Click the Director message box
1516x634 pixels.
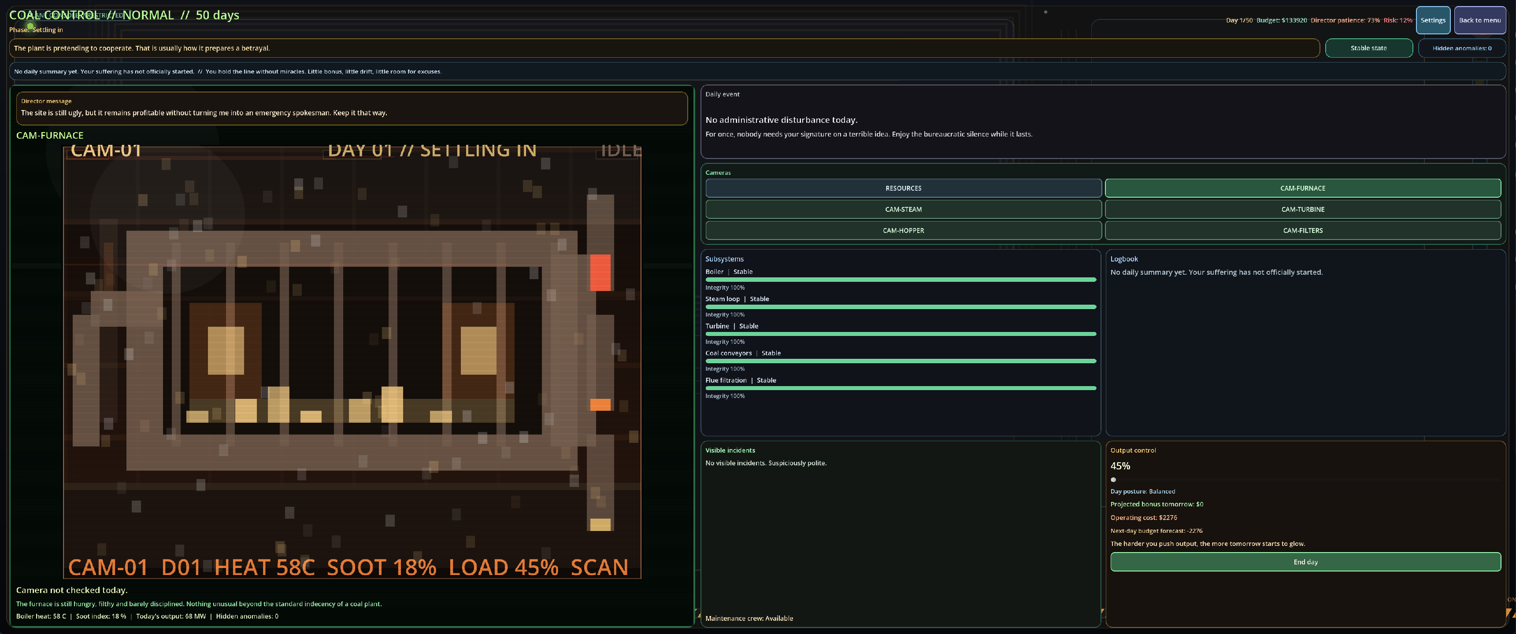pos(351,107)
